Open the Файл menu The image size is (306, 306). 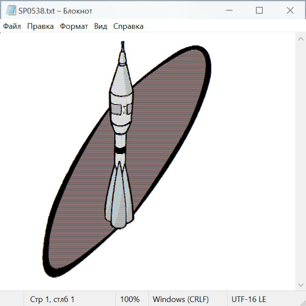tap(12, 27)
